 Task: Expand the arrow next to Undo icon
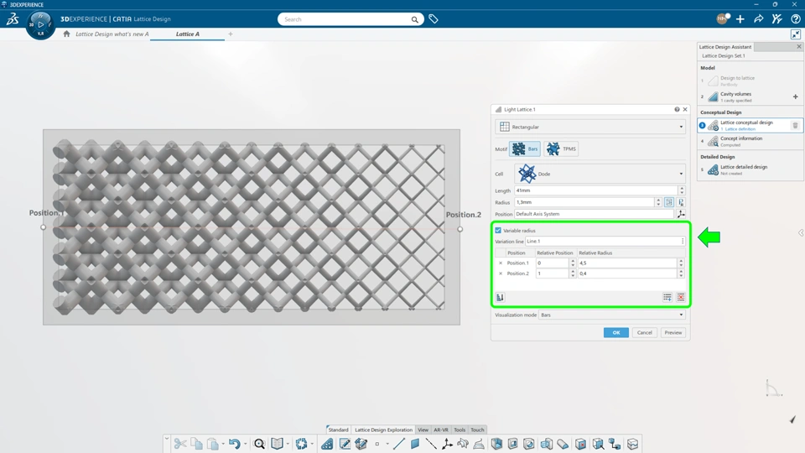point(245,445)
